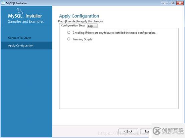The image size is (185, 138).
Task: Click the Apply Configuration page heading
Action: pos(79,16)
